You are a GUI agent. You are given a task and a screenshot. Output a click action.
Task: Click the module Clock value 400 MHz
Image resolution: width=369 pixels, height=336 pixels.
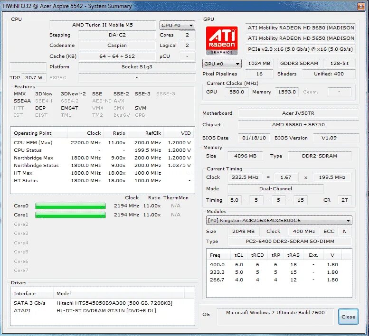[x=304, y=232]
